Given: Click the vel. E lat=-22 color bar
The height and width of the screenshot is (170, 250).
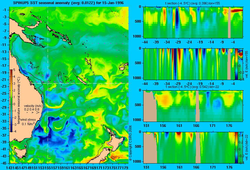Looking at the screenshot, I should [x=236, y=147].
